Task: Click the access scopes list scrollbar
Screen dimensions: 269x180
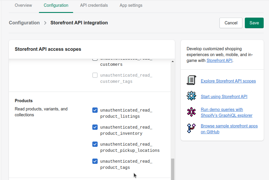Action: 173,169
